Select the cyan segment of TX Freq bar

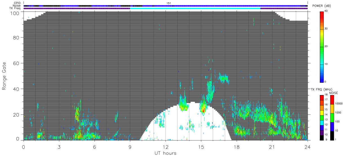(195, 8)
